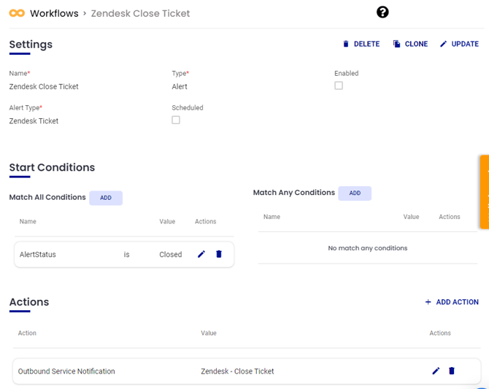Open the orange side tab

[x=484, y=192]
